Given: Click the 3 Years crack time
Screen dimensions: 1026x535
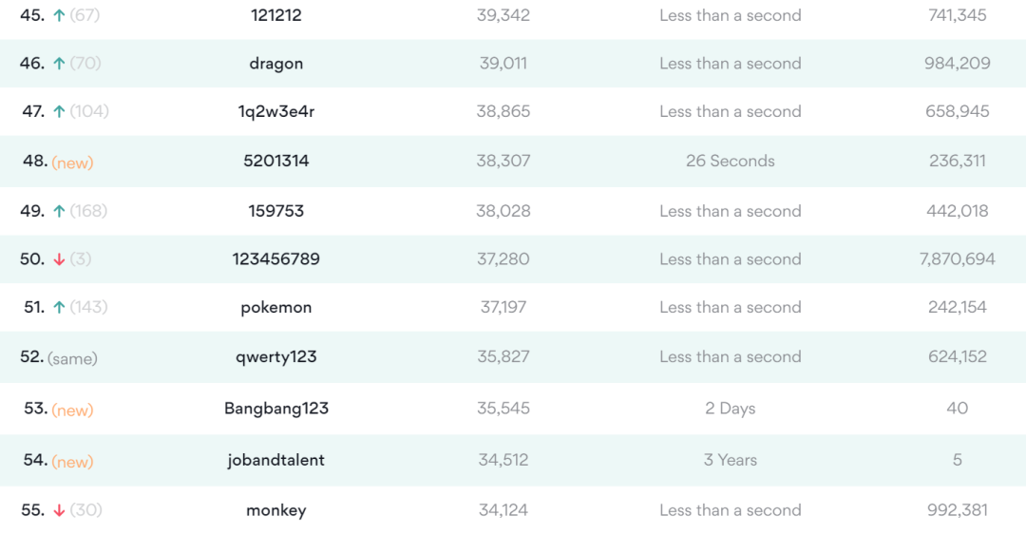Looking at the screenshot, I should [730, 460].
